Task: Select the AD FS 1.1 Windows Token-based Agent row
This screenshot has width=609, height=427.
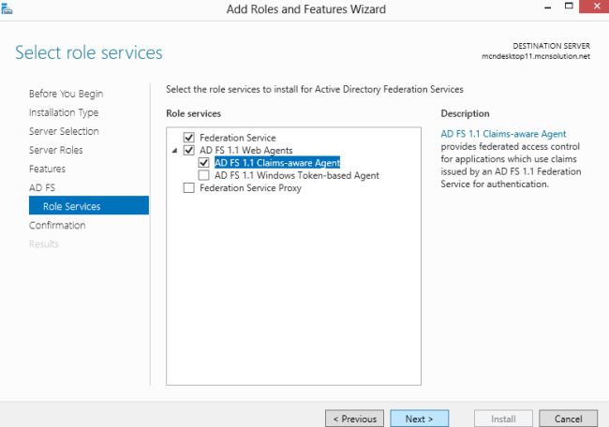Action: 296,175
